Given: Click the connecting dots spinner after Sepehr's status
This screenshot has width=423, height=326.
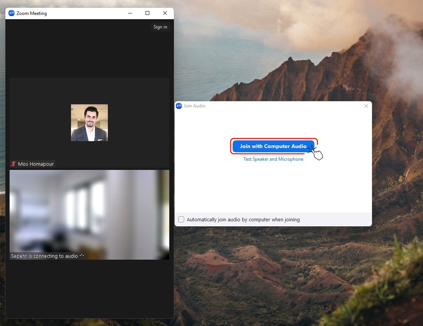Looking at the screenshot, I should tap(81, 256).
